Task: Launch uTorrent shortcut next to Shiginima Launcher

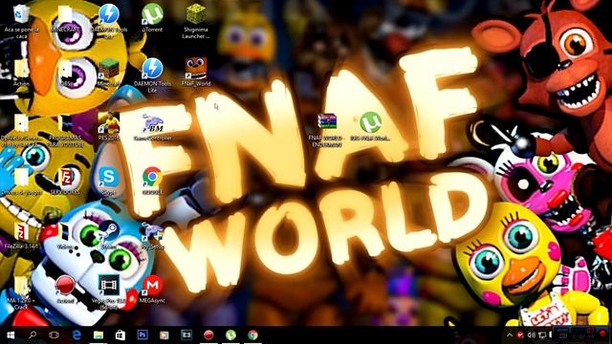Action: (x=152, y=14)
